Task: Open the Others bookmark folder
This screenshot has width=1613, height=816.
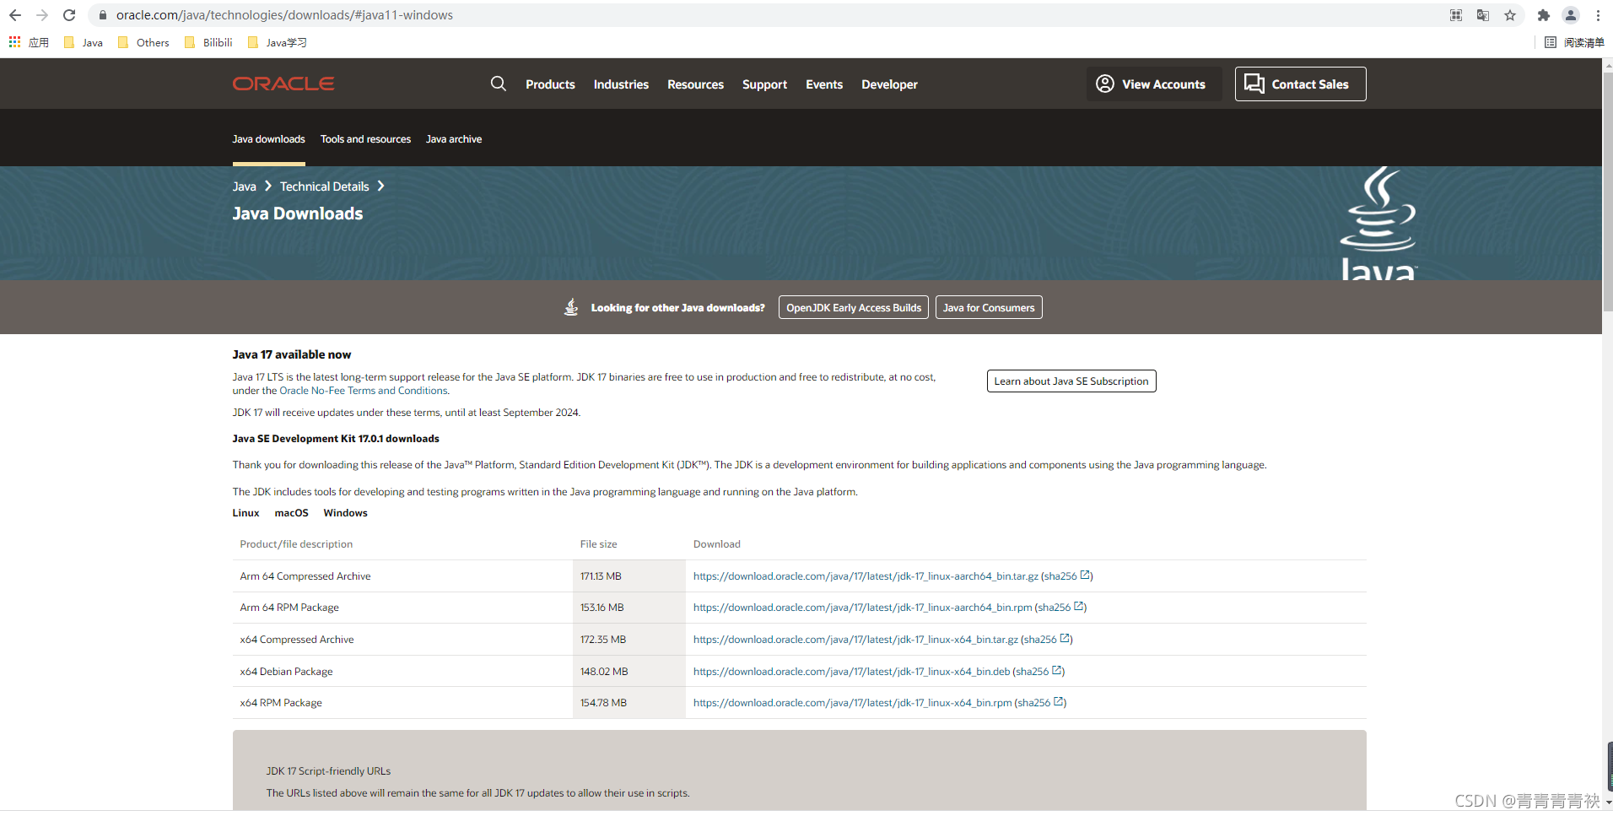Action: point(143,42)
